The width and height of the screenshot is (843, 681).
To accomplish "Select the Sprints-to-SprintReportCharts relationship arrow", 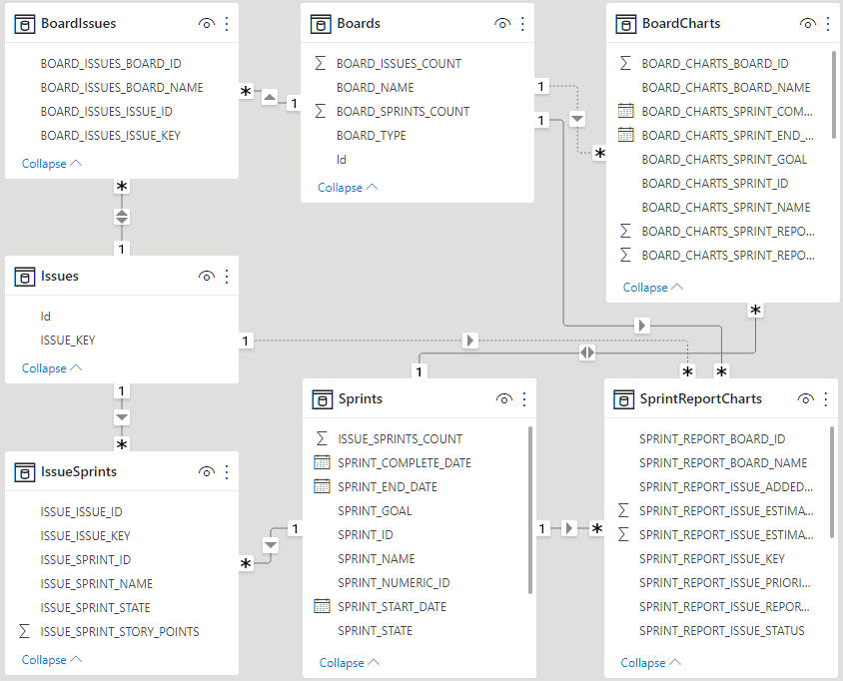I will point(568,528).
